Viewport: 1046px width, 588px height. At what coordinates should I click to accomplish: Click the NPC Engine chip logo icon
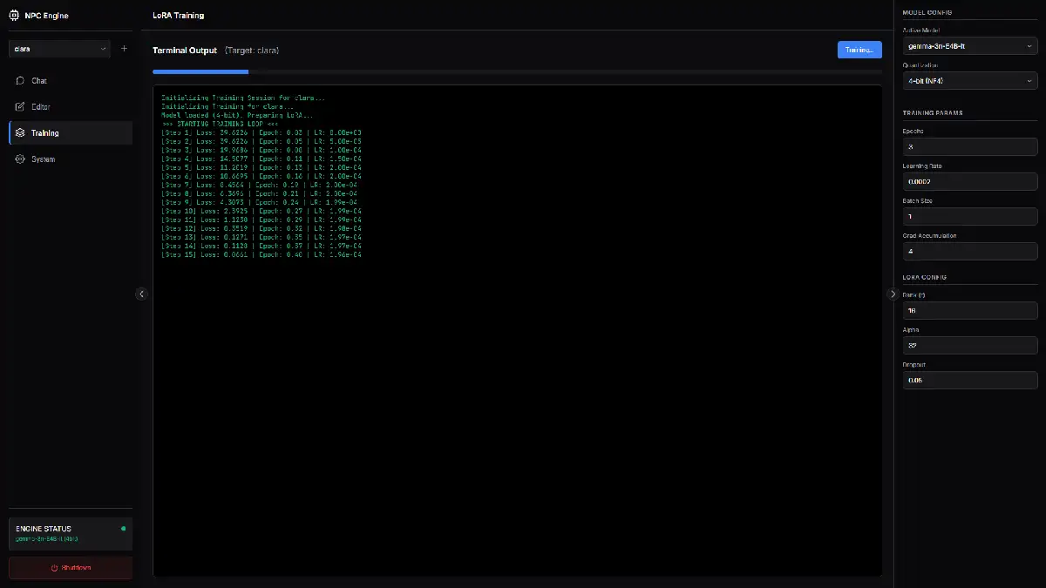coord(14,15)
